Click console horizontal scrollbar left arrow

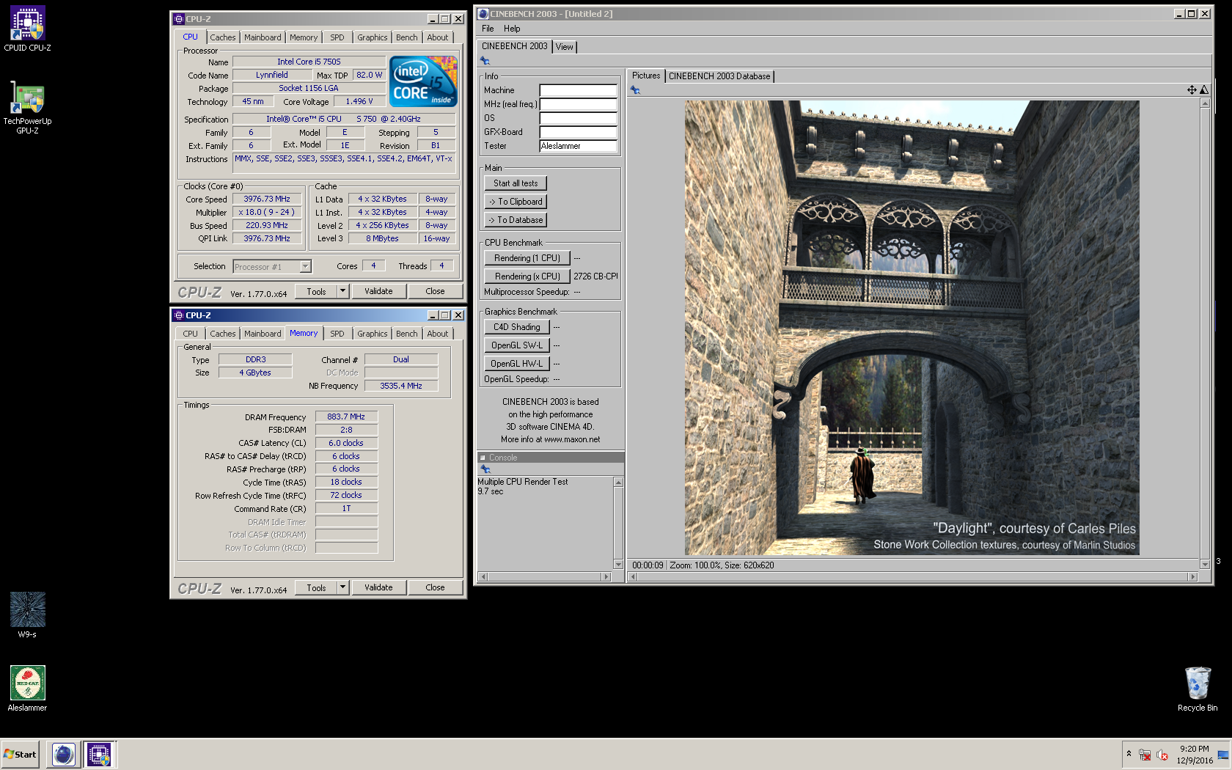click(x=482, y=577)
